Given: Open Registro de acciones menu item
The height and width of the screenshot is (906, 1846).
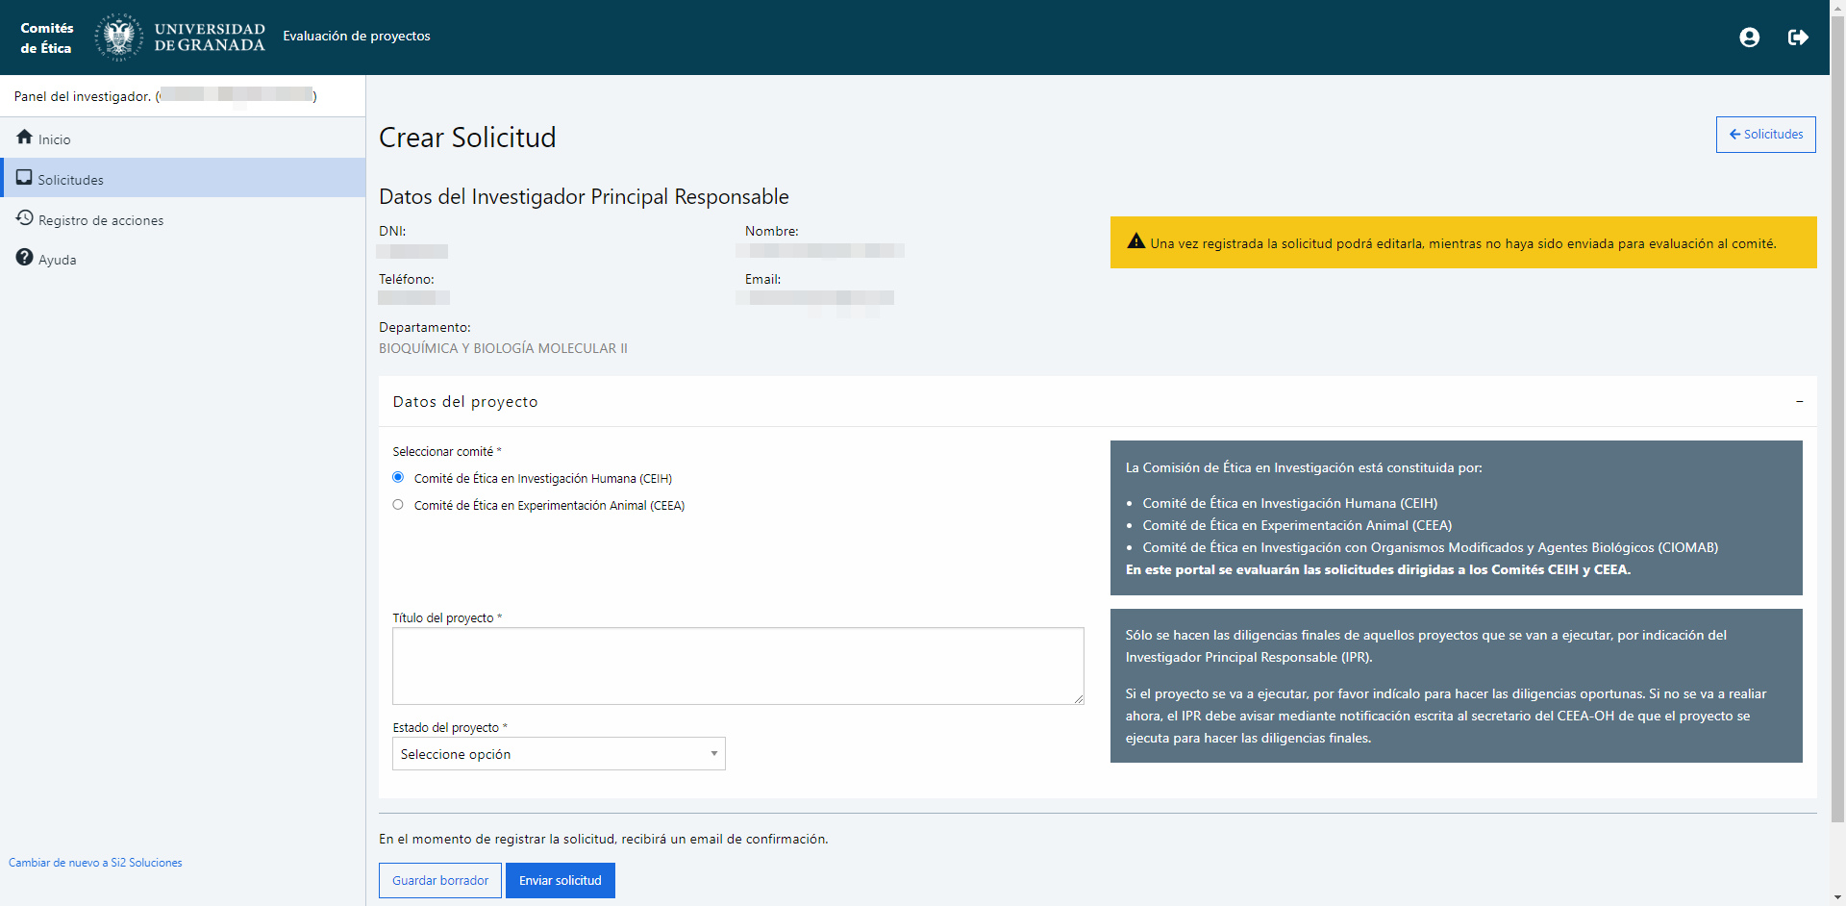Looking at the screenshot, I should click(101, 220).
